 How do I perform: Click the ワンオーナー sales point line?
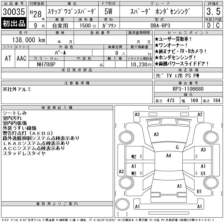[x=171, y=45]
